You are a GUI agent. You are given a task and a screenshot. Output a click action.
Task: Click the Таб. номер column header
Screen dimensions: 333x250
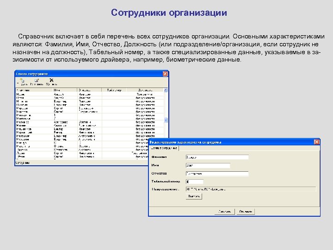coord(114,90)
